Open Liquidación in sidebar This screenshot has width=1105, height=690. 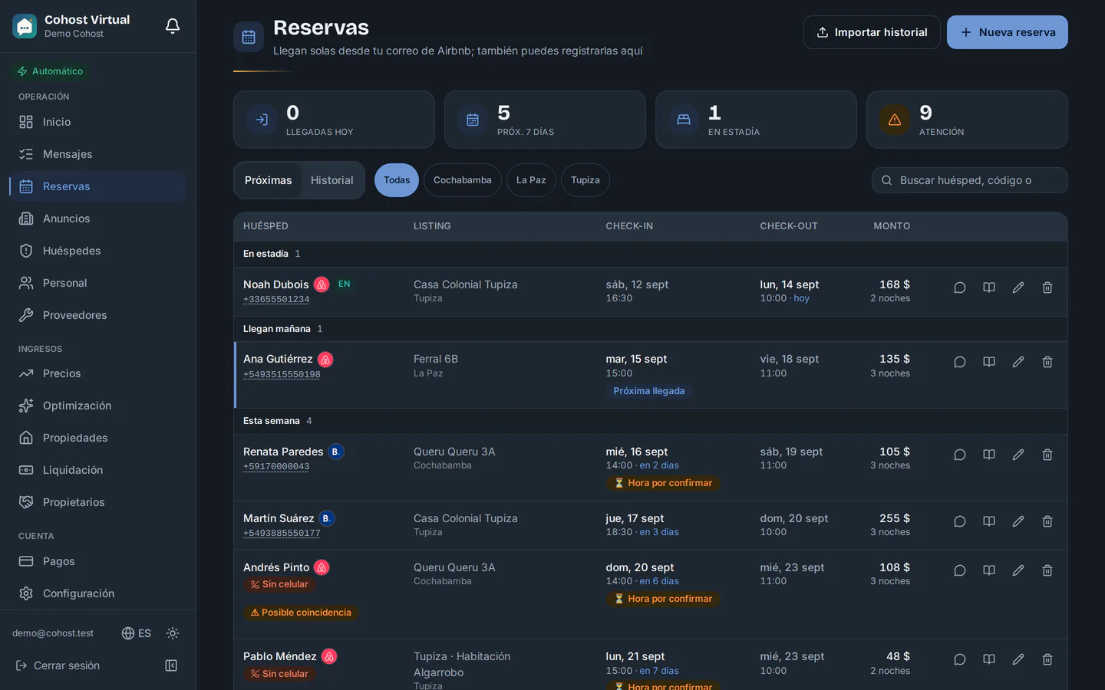coord(97,470)
